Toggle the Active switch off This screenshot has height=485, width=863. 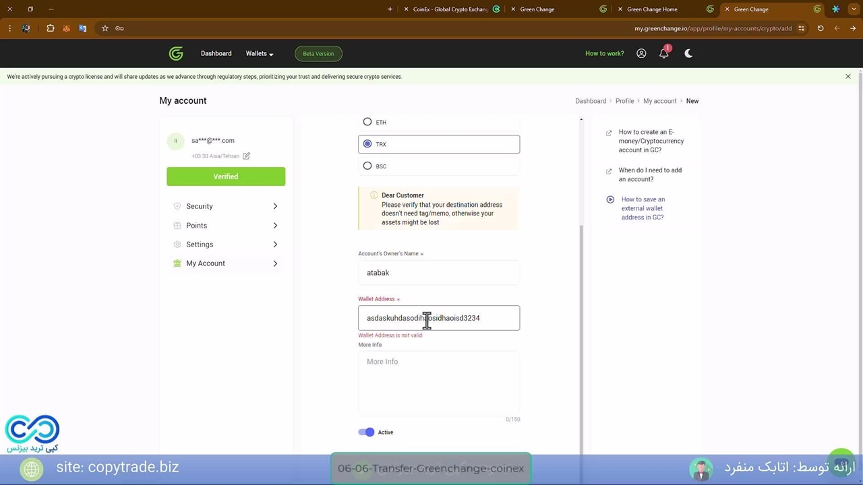366,432
